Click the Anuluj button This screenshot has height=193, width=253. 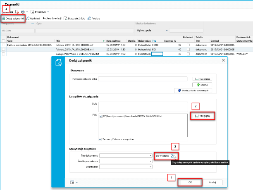tap(212, 182)
